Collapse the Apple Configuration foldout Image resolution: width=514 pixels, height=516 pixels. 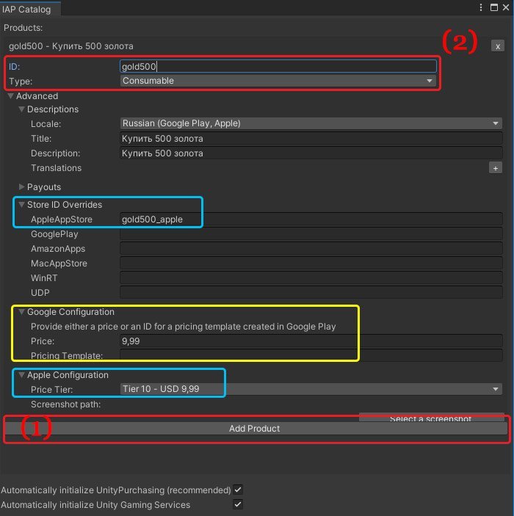(22, 375)
